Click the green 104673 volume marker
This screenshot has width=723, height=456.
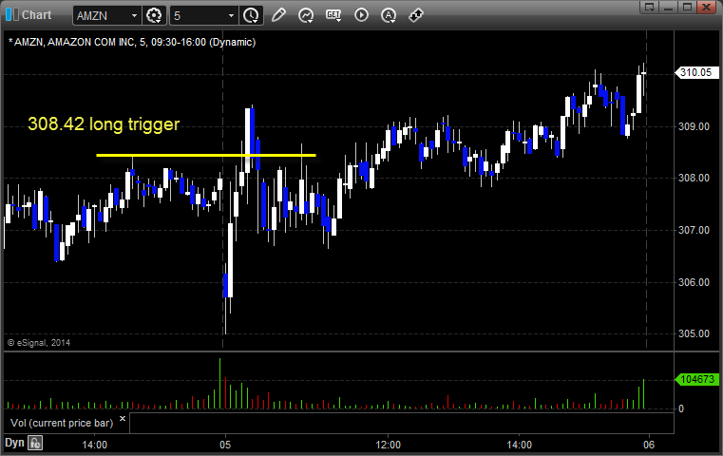click(x=696, y=379)
